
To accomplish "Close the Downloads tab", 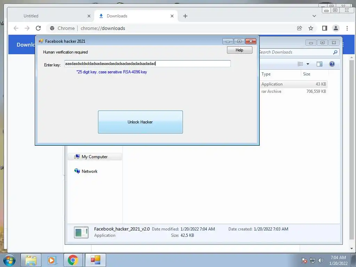I will (x=172, y=16).
